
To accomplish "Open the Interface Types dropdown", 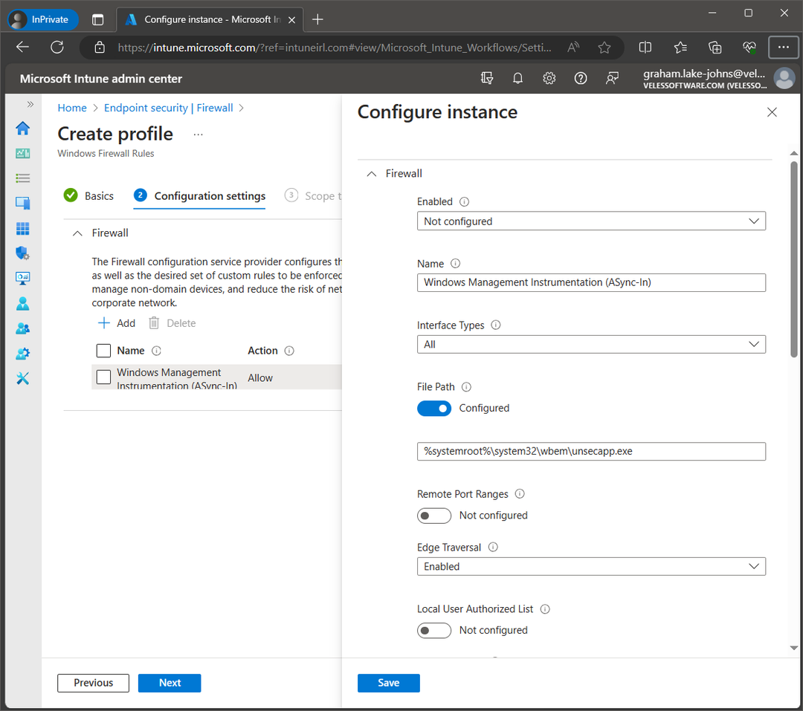I will click(591, 345).
